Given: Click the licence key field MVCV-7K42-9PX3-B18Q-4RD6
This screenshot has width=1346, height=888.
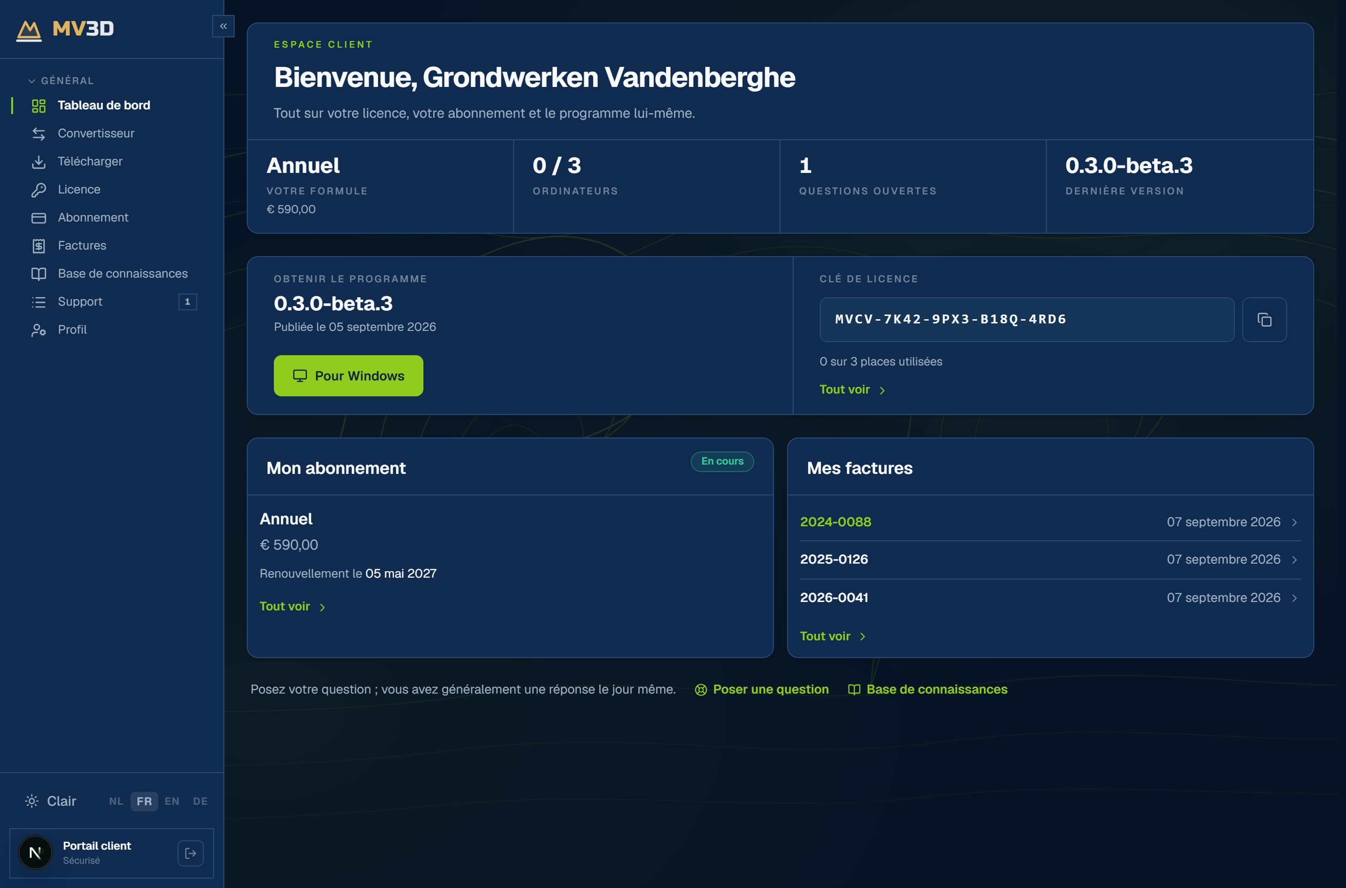Looking at the screenshot, I should pyautogui.click(x=1027, y=319).
